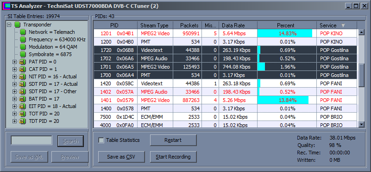
Task: Expand the TDT PID = 20 node
Action: coord(15,121)
